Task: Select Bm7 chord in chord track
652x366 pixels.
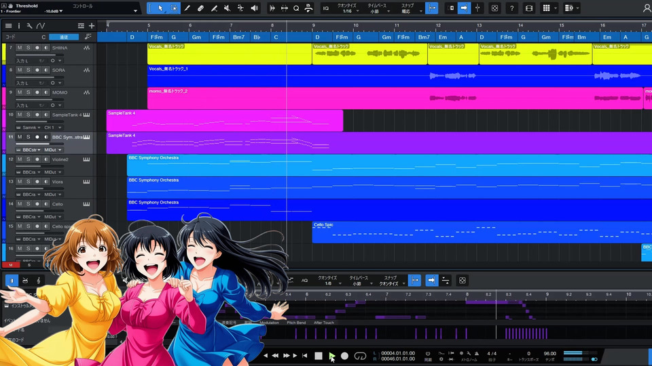Action: tap(238, 37)
